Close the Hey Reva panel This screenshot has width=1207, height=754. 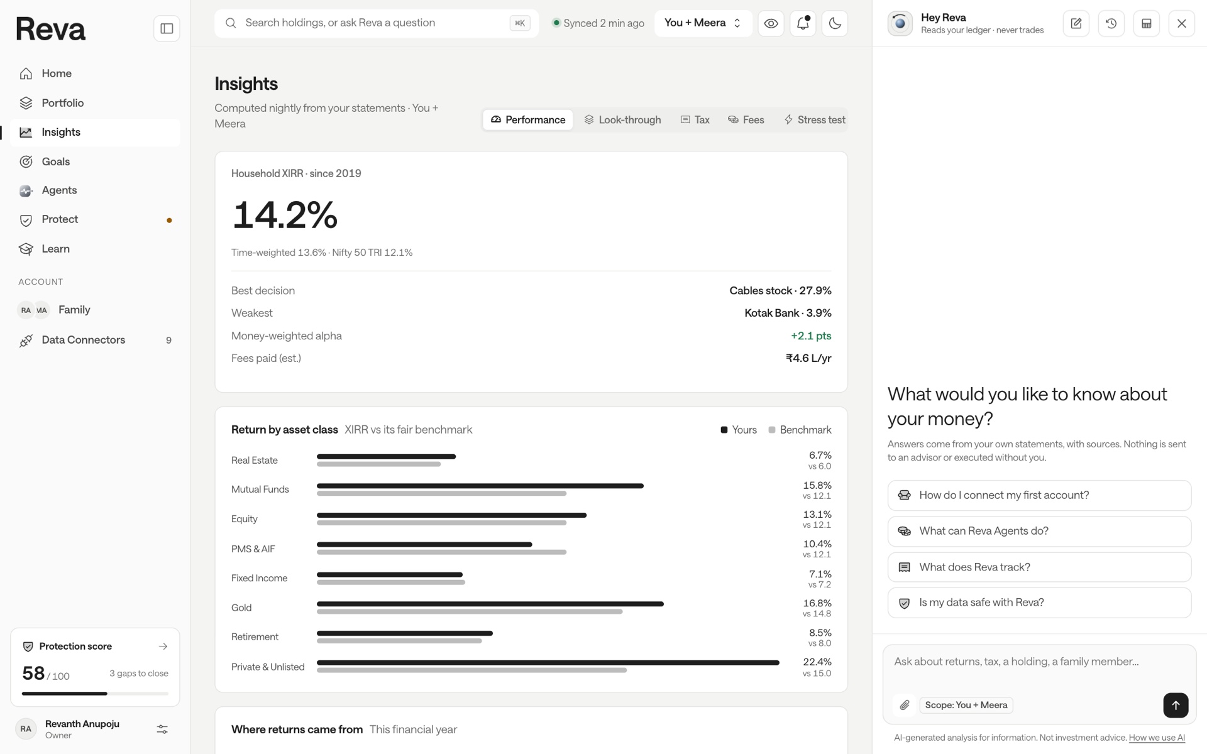point(1181,23)
